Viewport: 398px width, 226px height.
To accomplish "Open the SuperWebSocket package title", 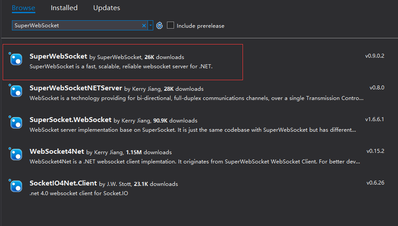I will click(58, 56).
